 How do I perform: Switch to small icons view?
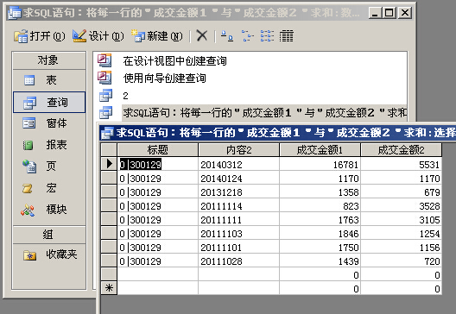coord(247,36)
